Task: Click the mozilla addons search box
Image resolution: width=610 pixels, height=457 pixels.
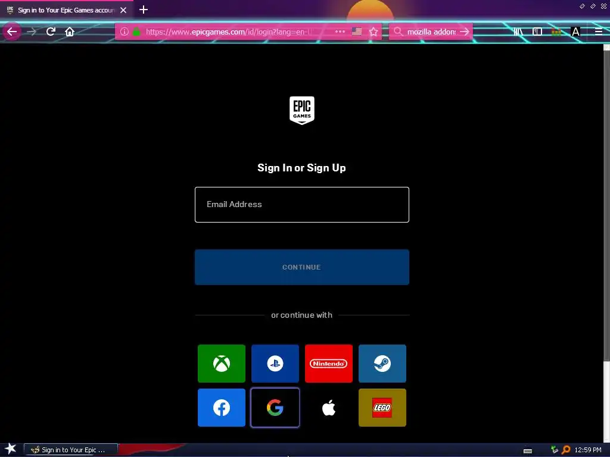Action: [431, 32]
